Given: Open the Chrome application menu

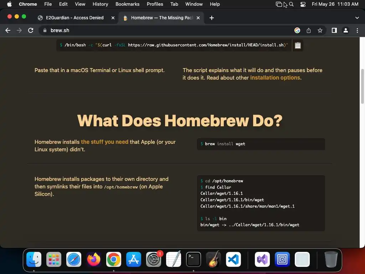Looking at the screenshot, I should tap(28, 4).
